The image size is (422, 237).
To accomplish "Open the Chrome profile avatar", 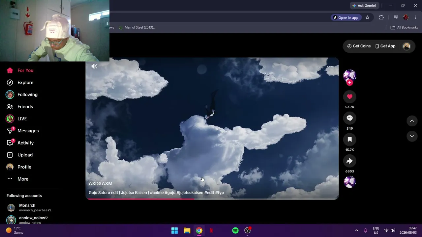I will click(x=406, y=17).
